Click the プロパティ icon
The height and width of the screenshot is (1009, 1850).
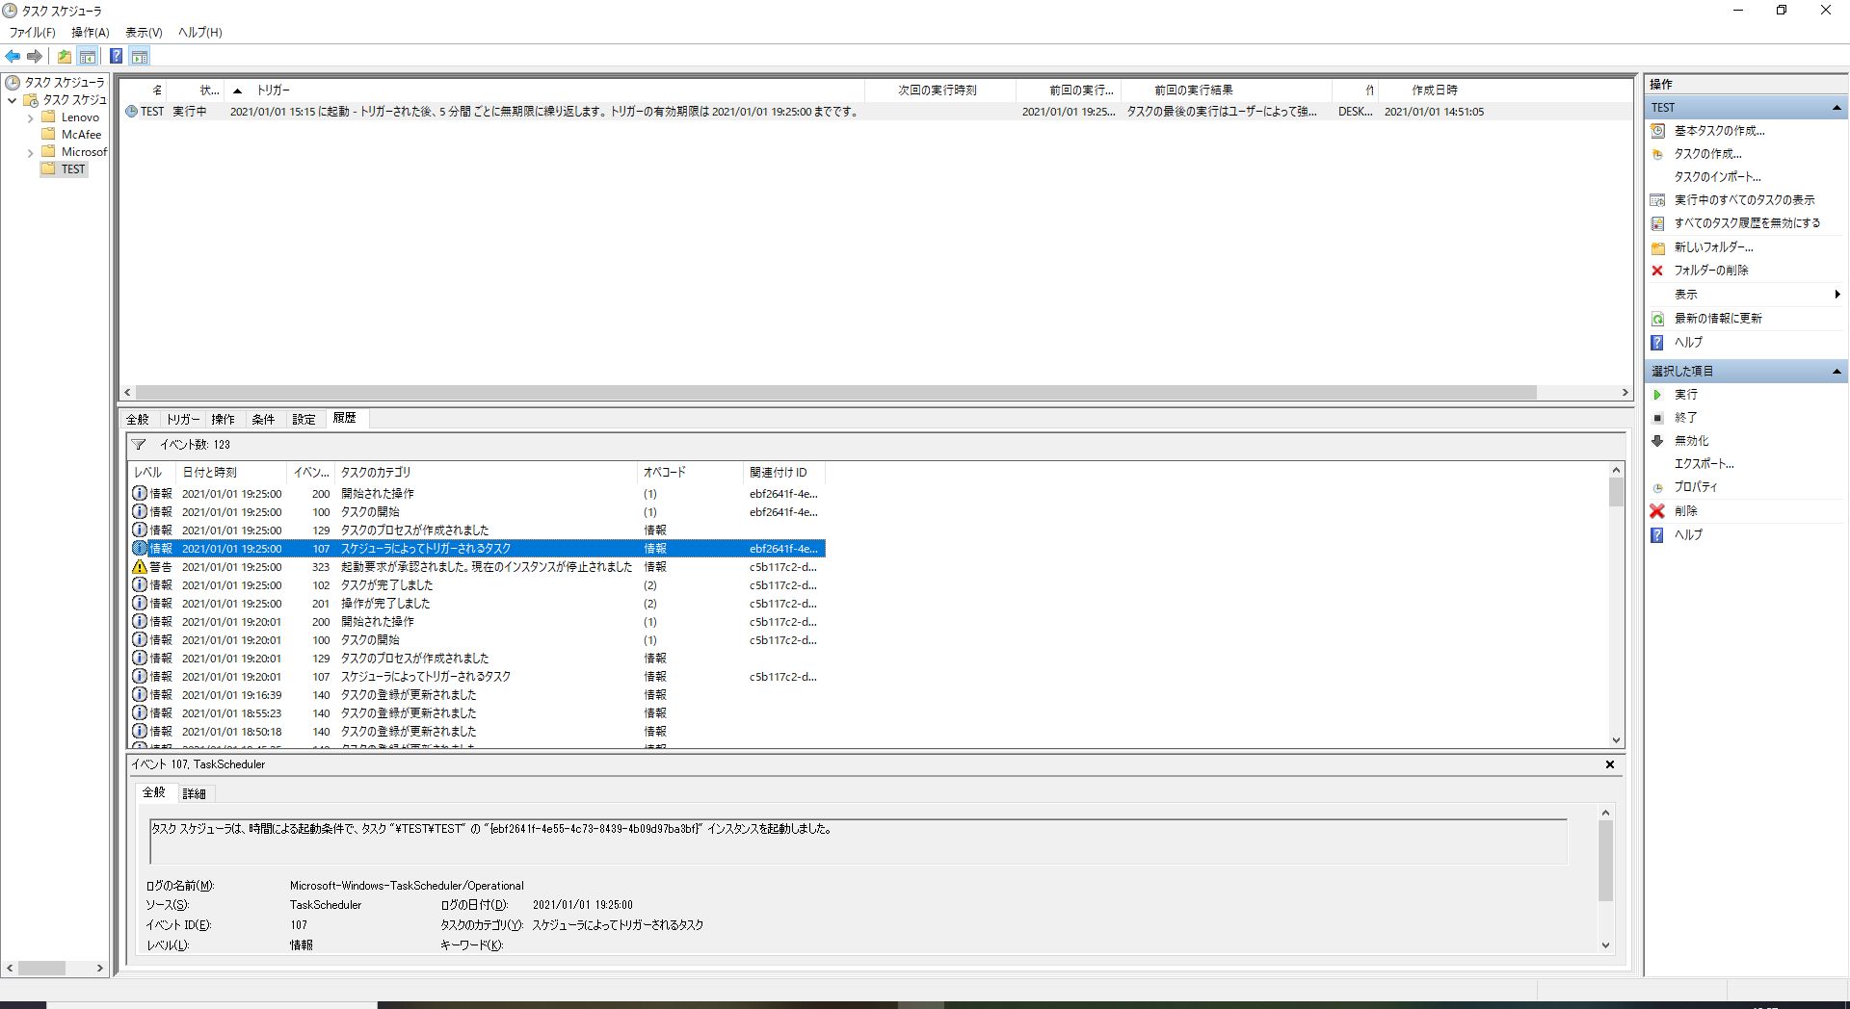1657,487
